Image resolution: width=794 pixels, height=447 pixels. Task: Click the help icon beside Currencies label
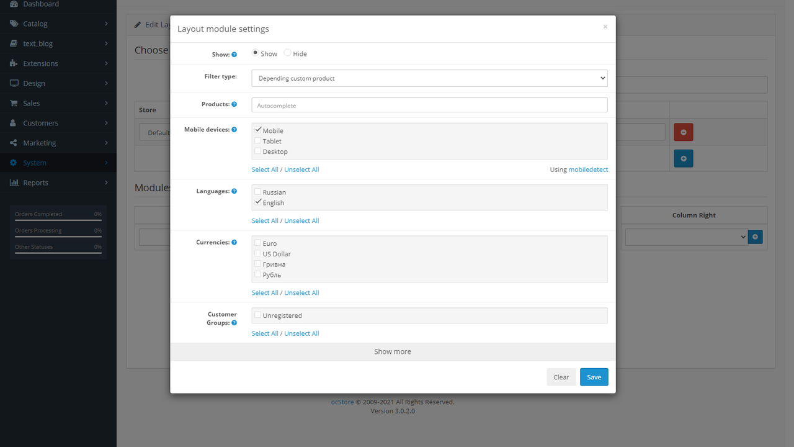[x=234, y=242]
